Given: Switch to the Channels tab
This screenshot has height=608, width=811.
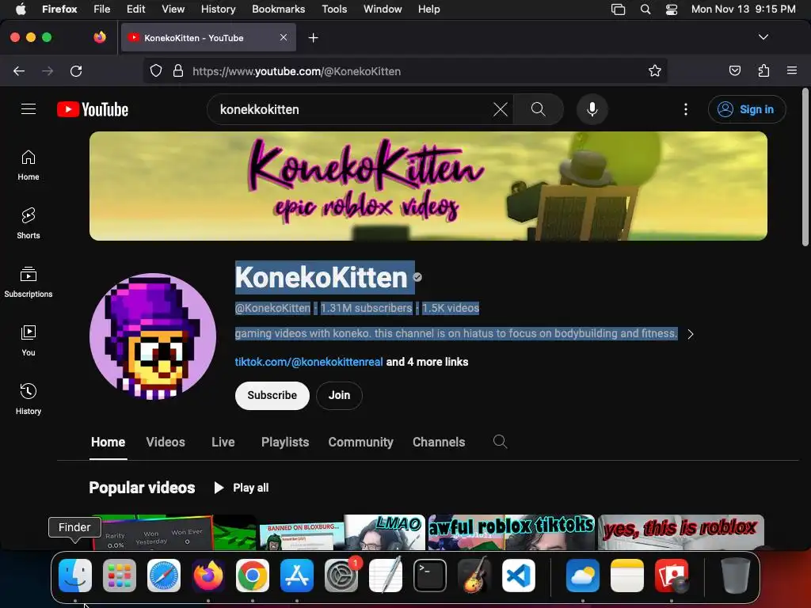Looking at the screenshot, I should point(439,442).
